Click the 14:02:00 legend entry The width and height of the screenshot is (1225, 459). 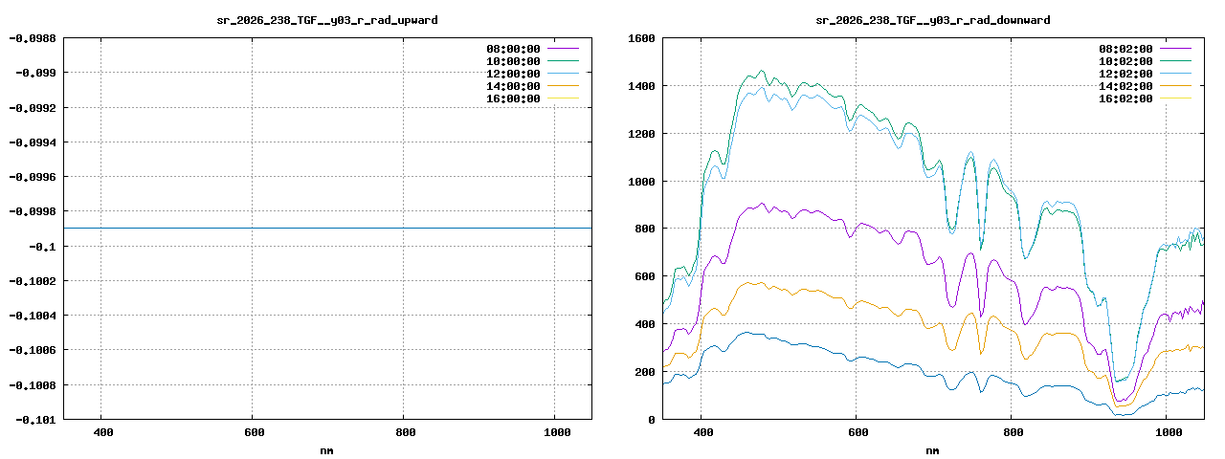(x=1145, y=85)
